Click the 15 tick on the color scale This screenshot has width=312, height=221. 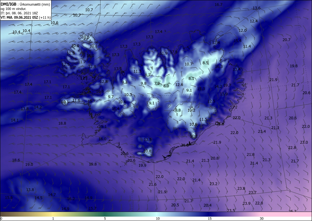(210, 219)
